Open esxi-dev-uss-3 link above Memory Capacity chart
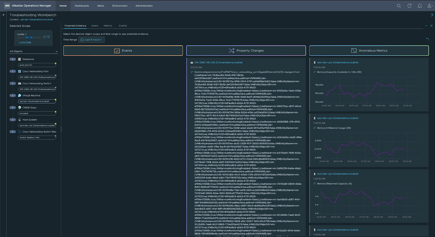This screenshot has width=435, height=237. (x=338, y=62)
